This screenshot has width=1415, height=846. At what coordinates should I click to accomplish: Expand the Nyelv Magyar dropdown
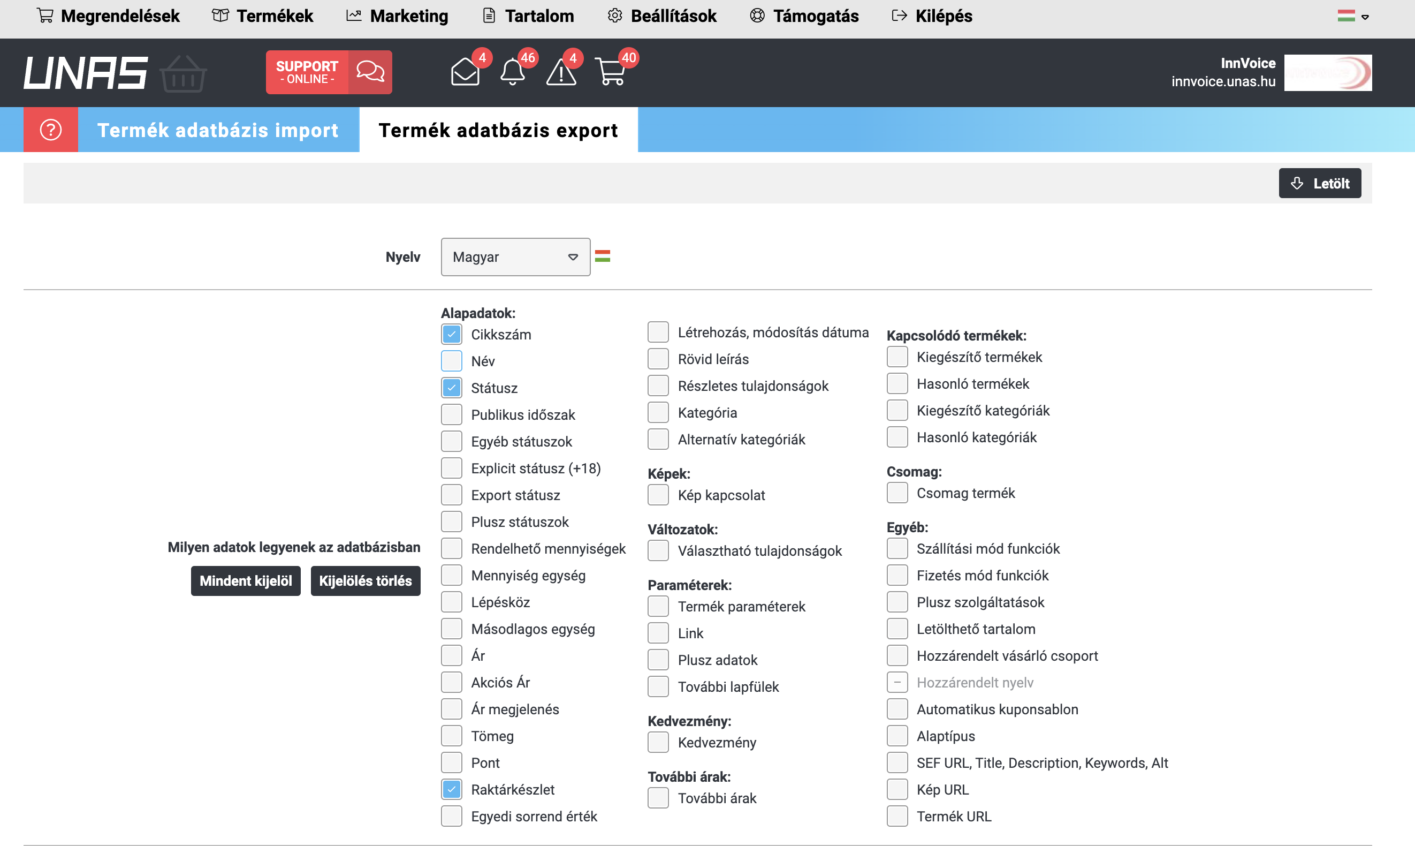(515, 257)
